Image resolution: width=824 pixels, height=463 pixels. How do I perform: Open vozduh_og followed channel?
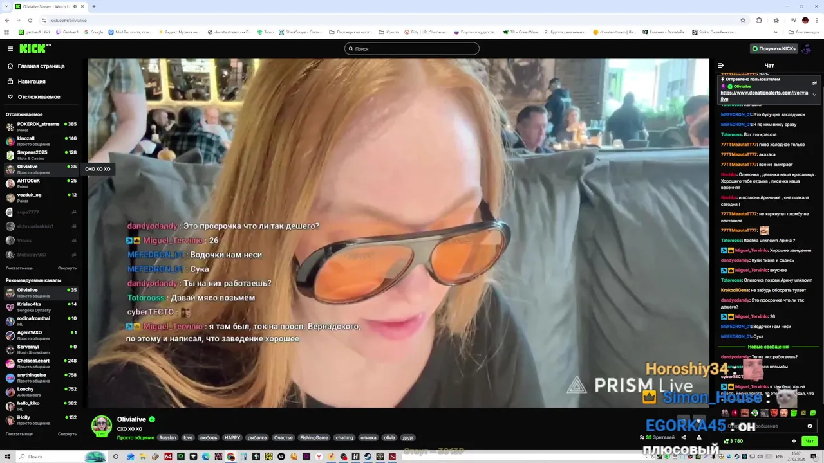pyautogui.click(x=41, y=197)
